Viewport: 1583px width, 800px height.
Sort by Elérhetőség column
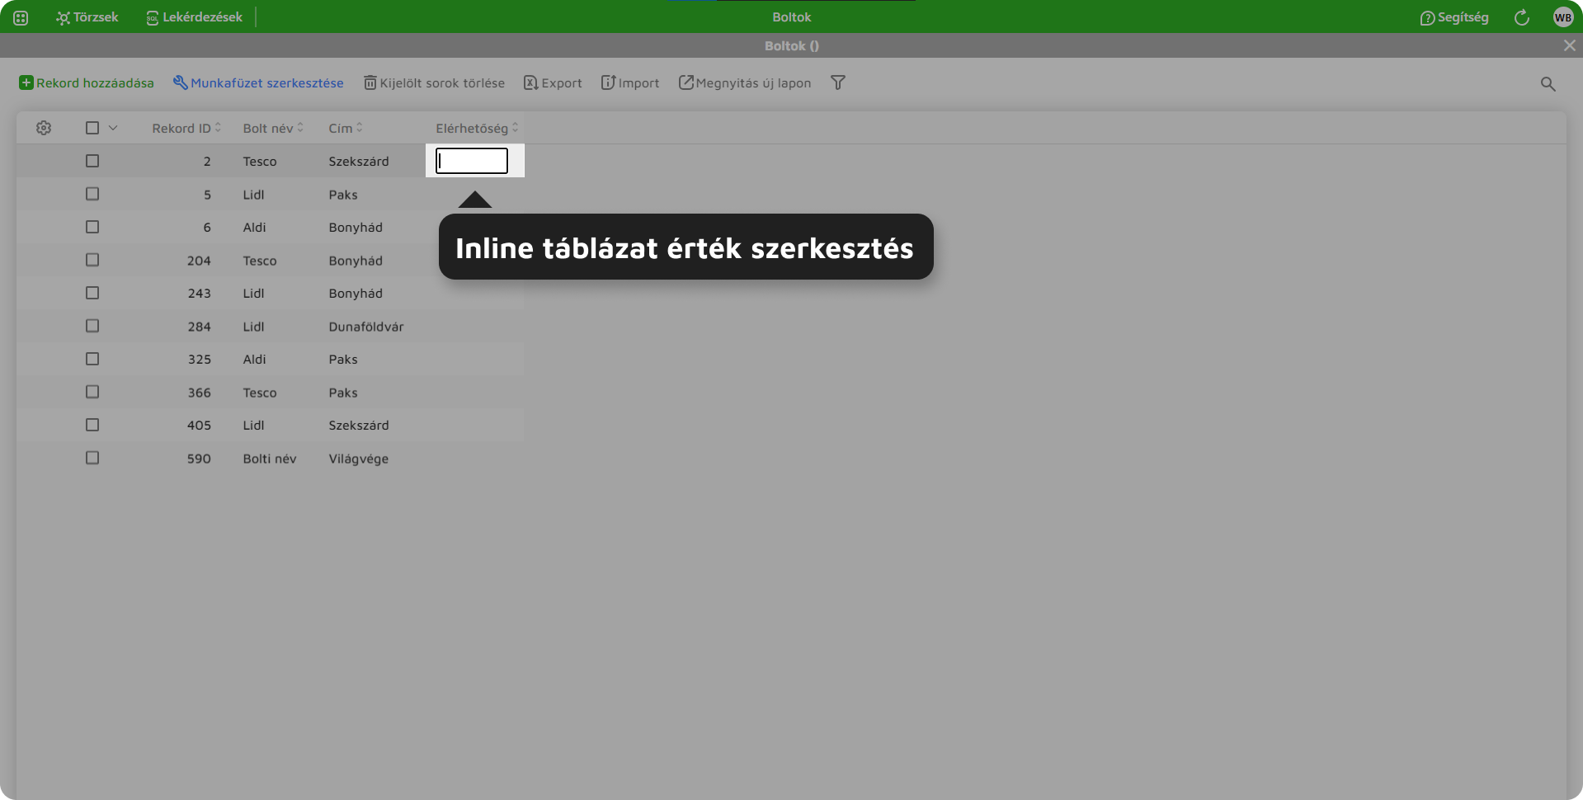pyautogui.click(x=477, y=128)
